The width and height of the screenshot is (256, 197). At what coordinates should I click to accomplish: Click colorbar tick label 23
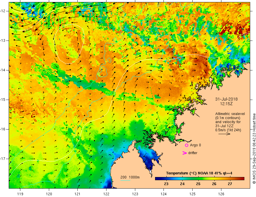(166, 184)
